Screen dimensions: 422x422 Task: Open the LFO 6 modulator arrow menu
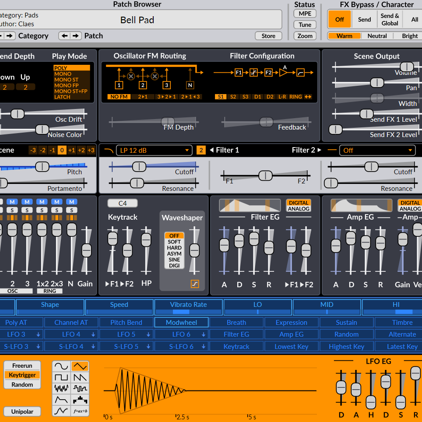click(204, 334)
